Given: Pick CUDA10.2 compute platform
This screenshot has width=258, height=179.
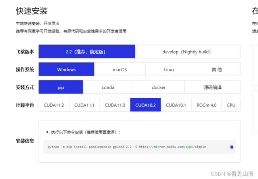Looking at the screenshot, I should [145, 105].
